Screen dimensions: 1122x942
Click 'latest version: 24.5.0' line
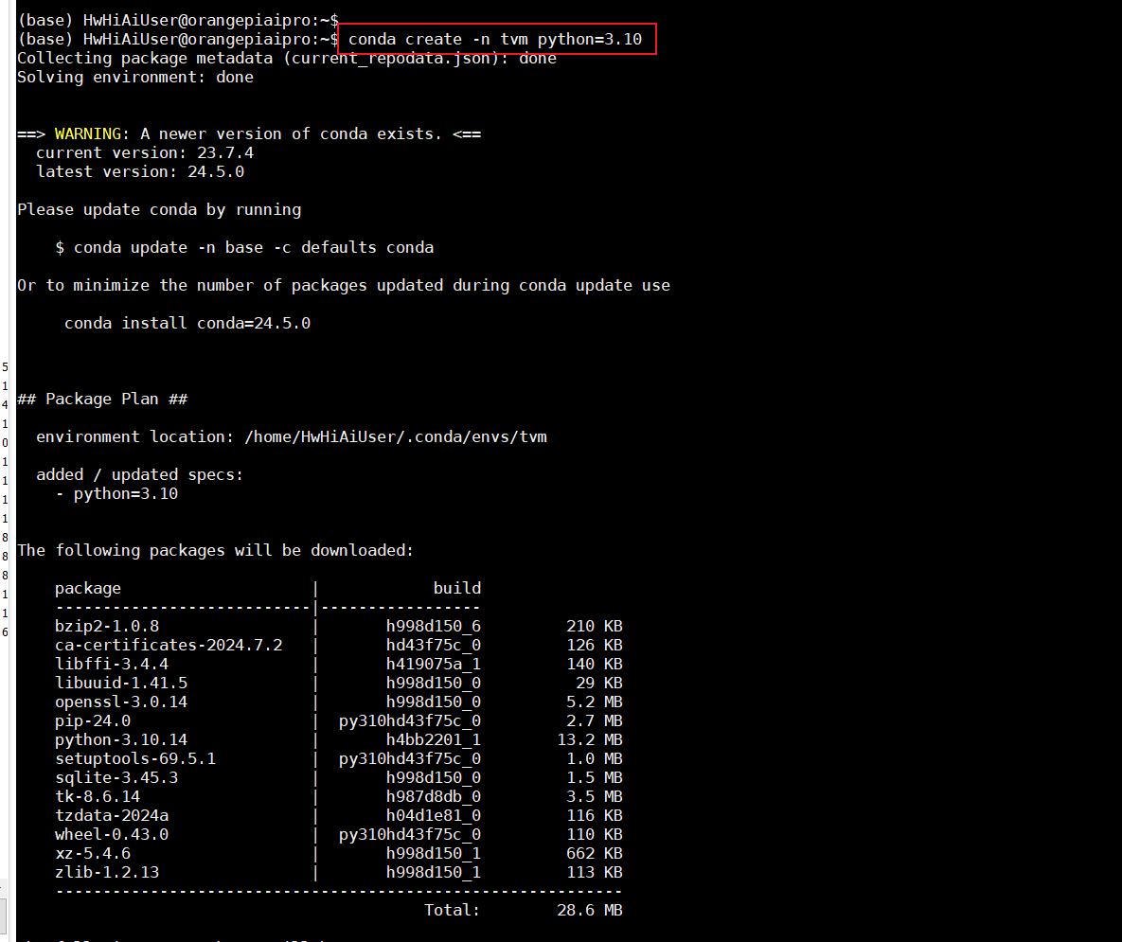click(x=140, y=171)
